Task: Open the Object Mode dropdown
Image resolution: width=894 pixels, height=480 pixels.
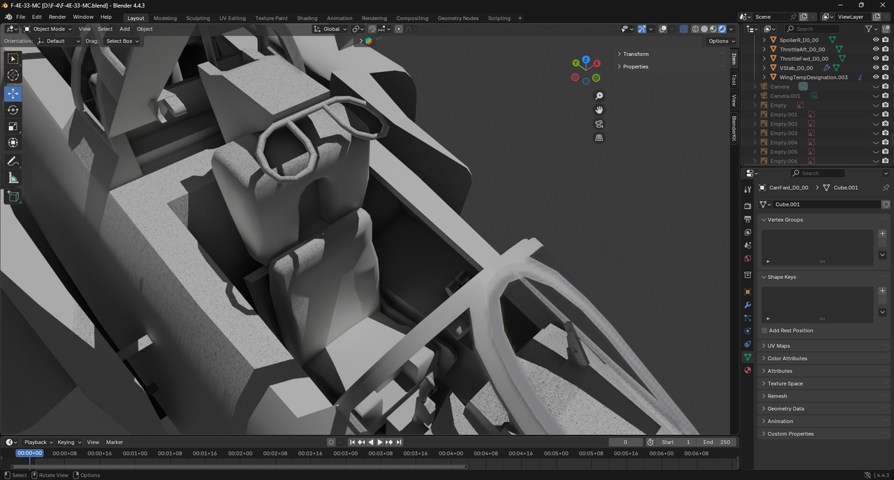Action: (x=47, y=29)
